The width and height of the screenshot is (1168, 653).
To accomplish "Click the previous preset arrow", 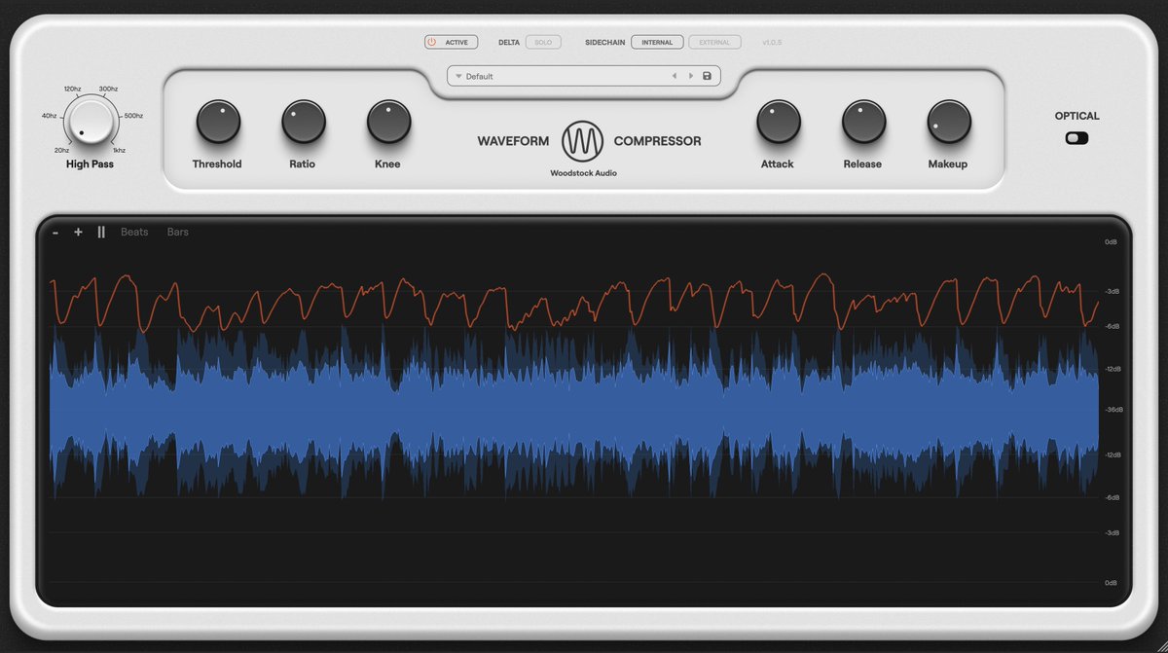I will [675, 75].
